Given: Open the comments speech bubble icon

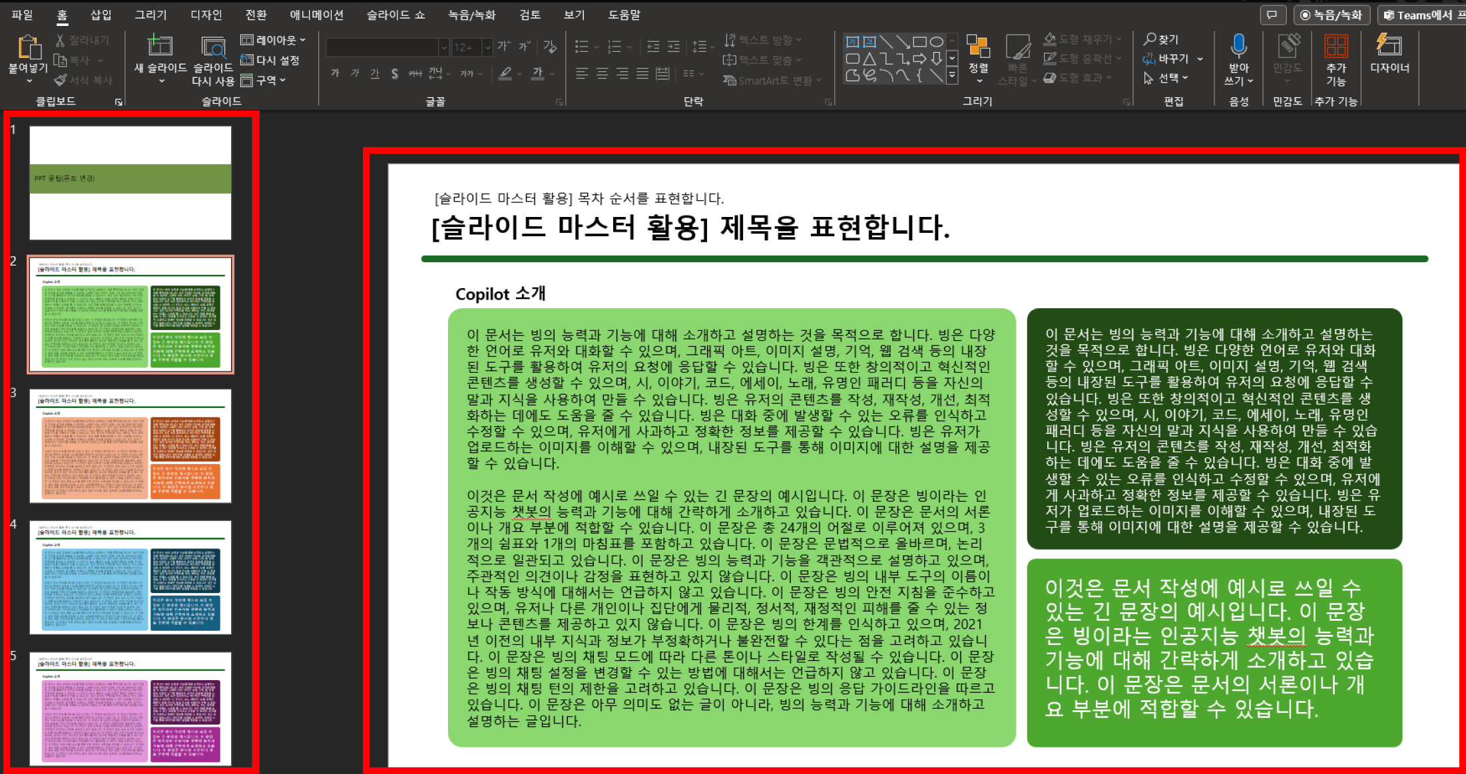Looking at the screenshot, I should pos(1272,15).
